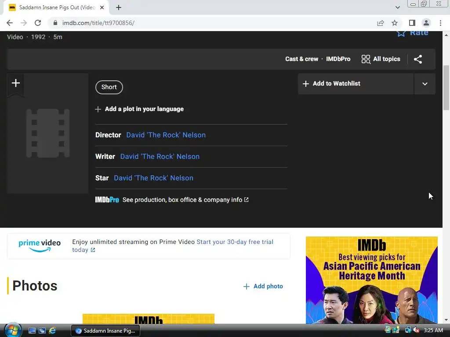This screenshot has width=450, height=337.
Task: Toggle the browser side panel
Action: point(412,23)
